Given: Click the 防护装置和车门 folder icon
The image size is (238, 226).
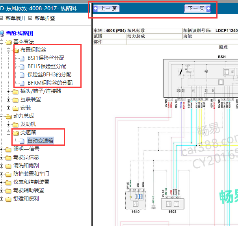Looking at the screenshot, I should (8, 174).
